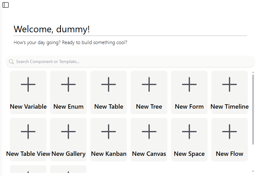
Task: Focus the Search Component or Template field
Action: [130, 61]
